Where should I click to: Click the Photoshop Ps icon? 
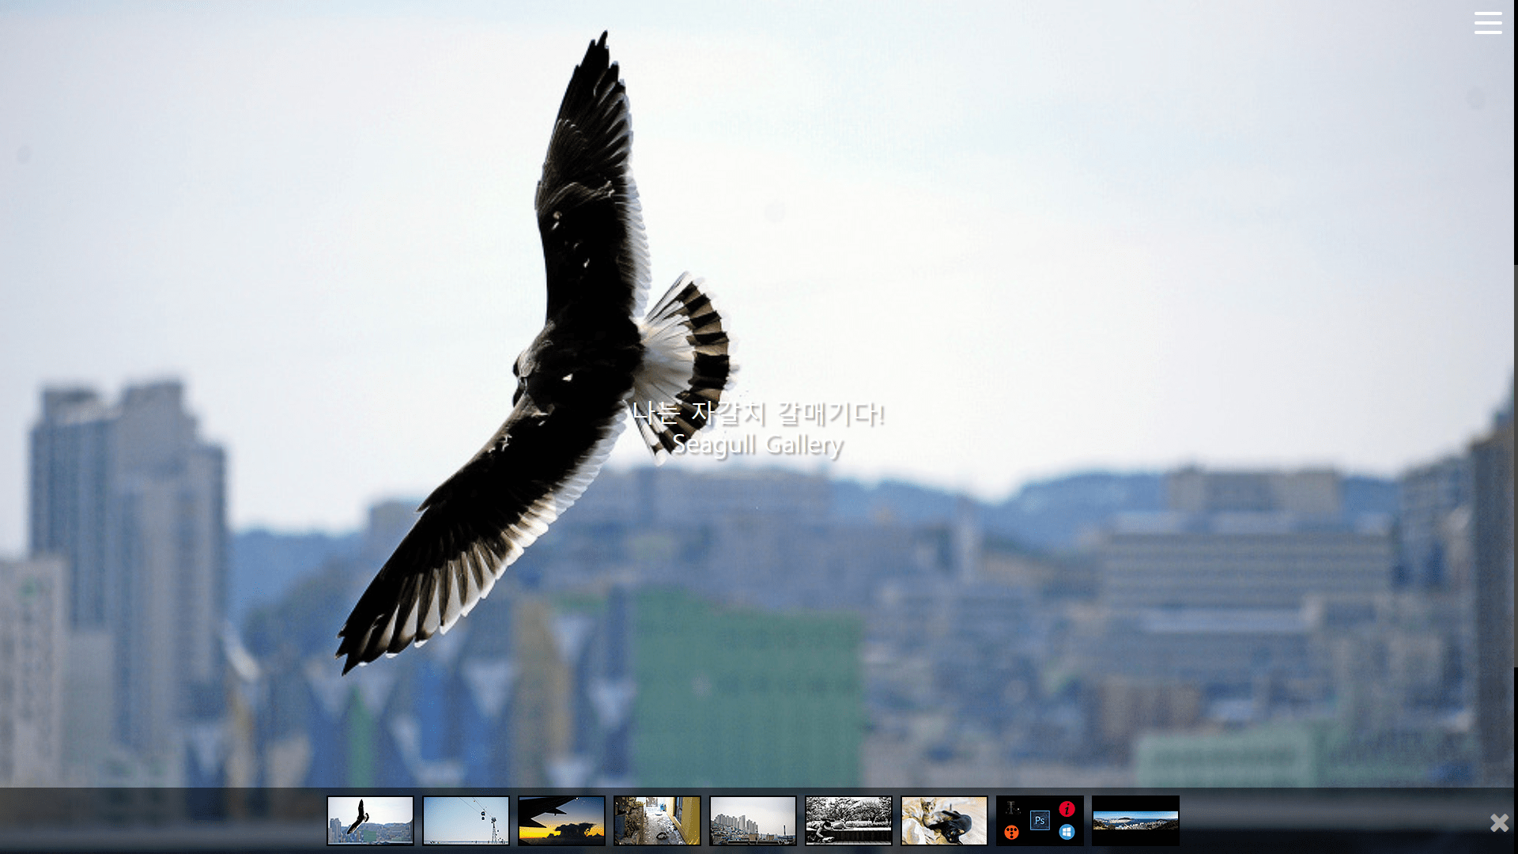[x=1040, y=820]
